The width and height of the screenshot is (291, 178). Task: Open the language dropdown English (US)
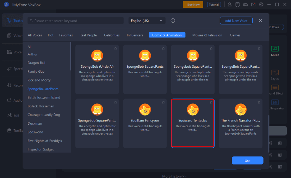[147, 20]
